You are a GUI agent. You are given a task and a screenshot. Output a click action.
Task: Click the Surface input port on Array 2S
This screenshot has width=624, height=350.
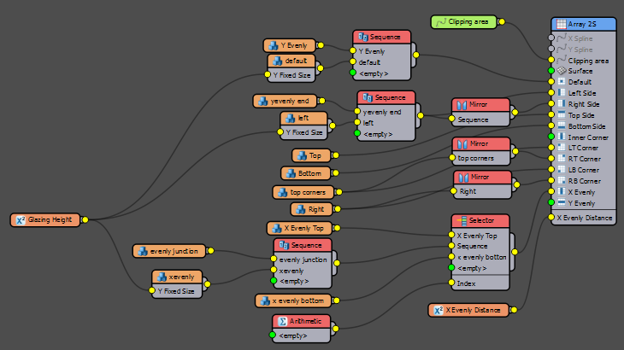click(x=550, y=71)
